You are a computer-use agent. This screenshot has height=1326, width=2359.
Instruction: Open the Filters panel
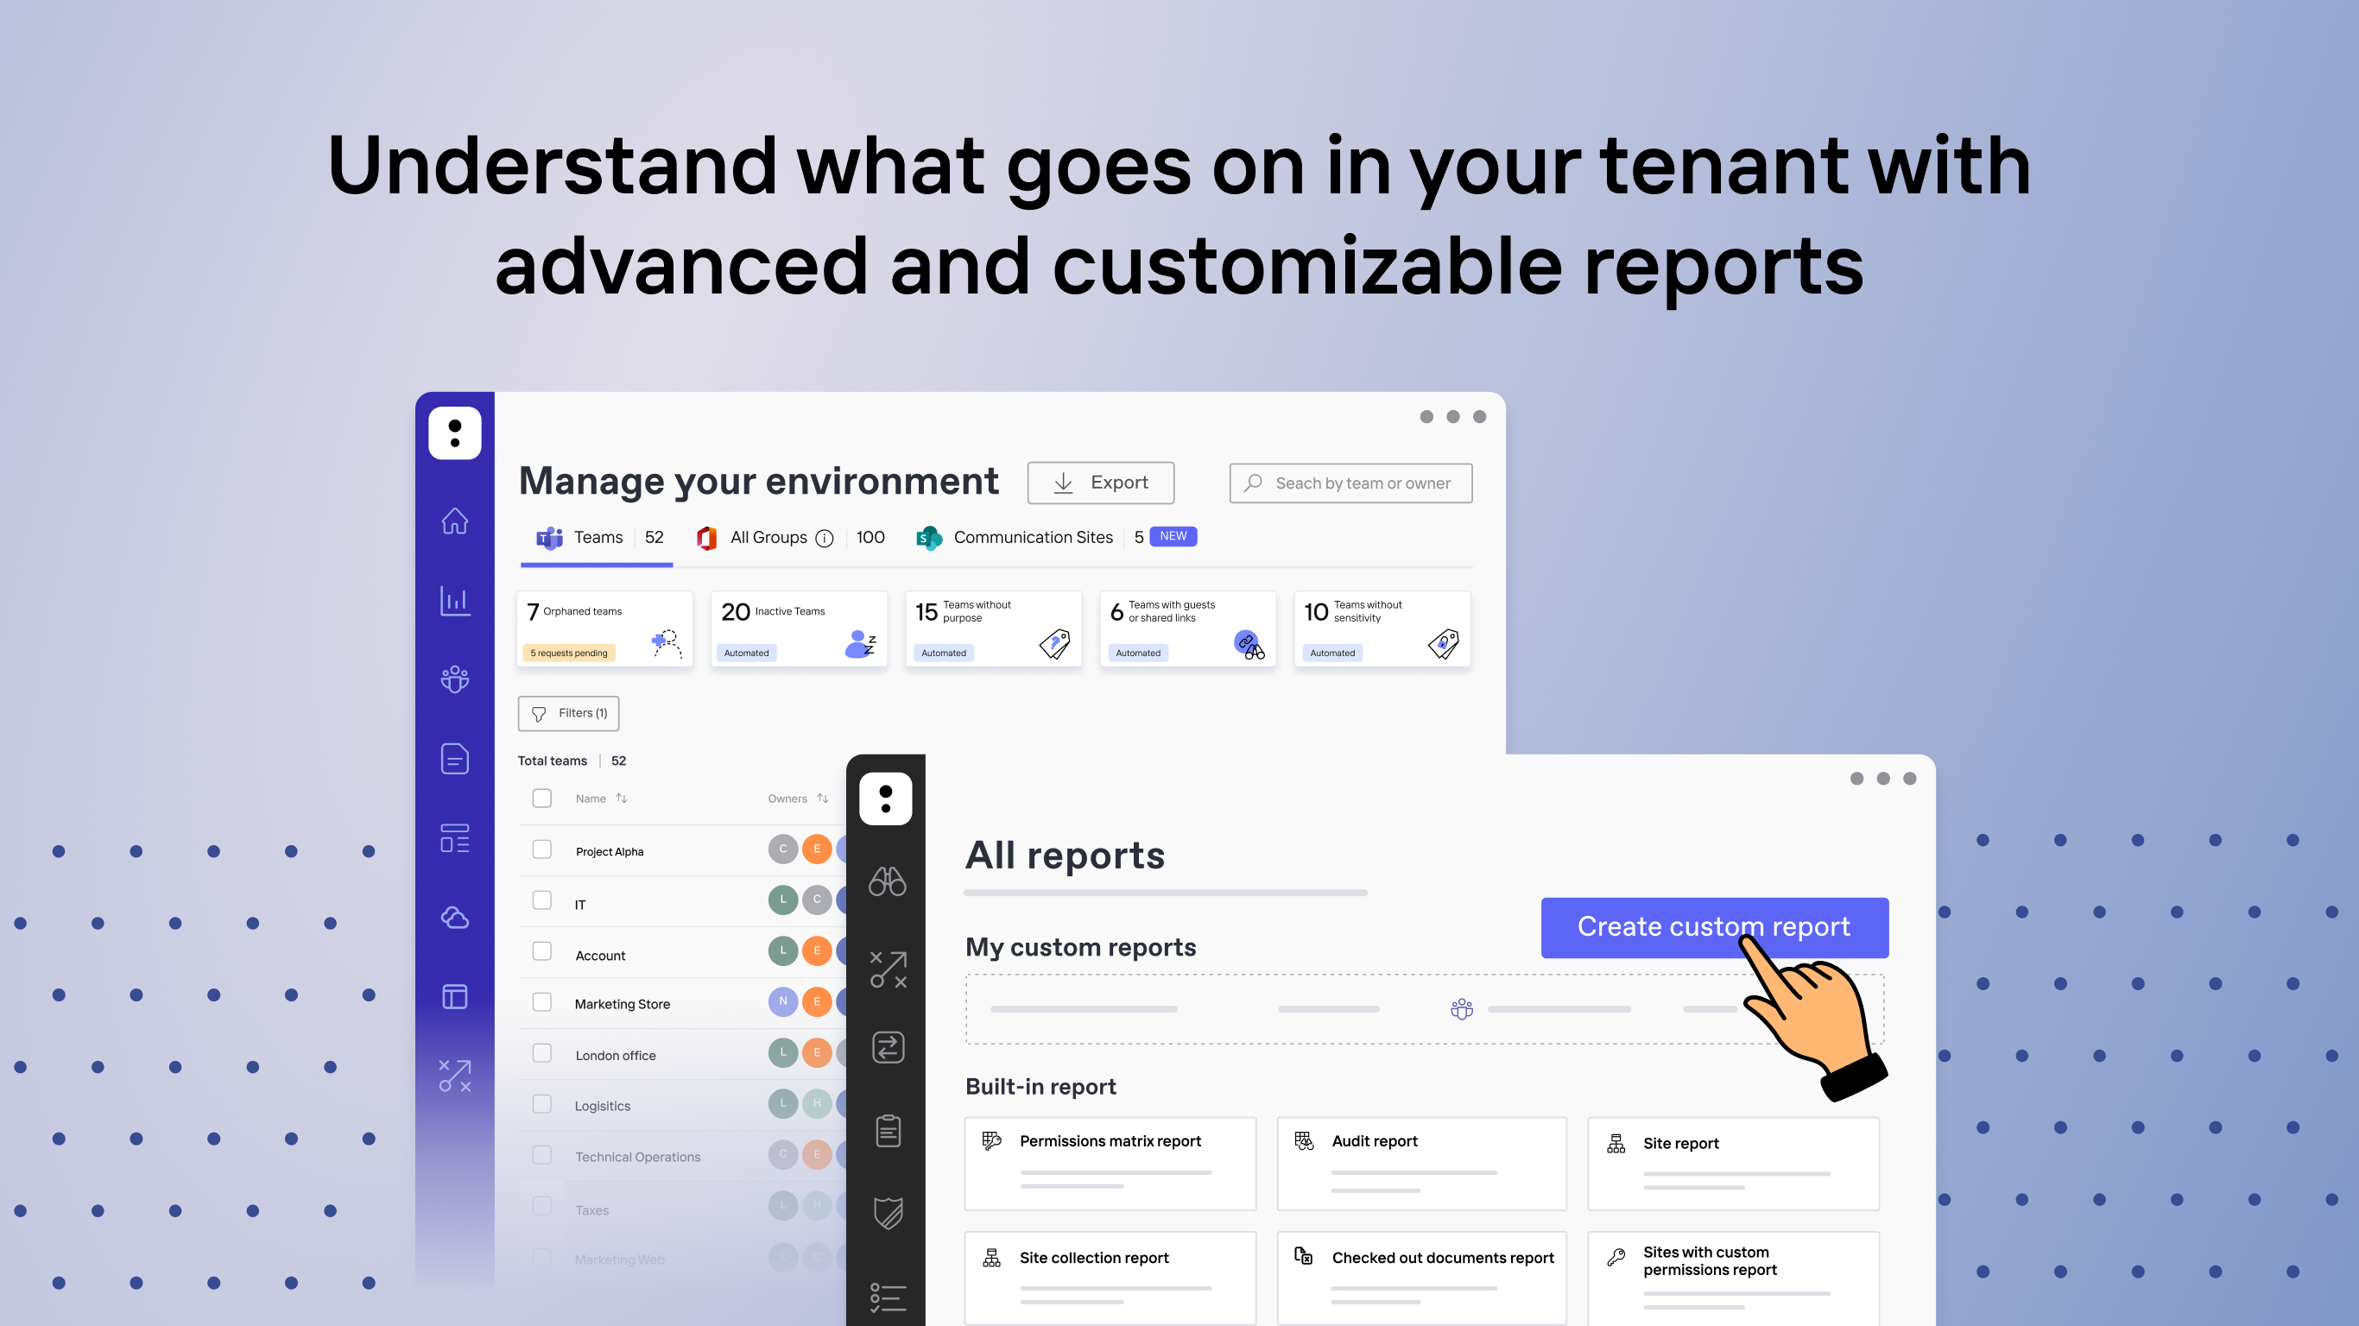tap(568, 712)
